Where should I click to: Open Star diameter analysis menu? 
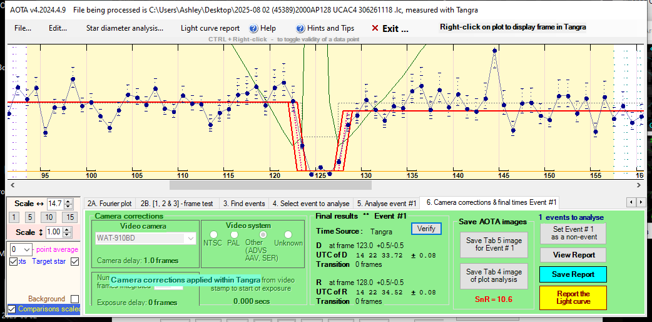pyautogui.click(x=125, y=28)
